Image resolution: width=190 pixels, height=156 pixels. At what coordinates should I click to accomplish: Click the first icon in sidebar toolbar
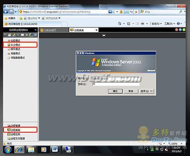[5, 35]
